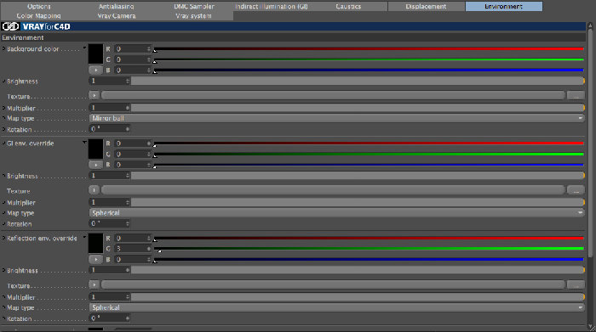Screen dimensions: 596x332
Task: Click the Reflection env. Rotation stepper arrows
Action: pyautogui.click(x=128, y=318)
